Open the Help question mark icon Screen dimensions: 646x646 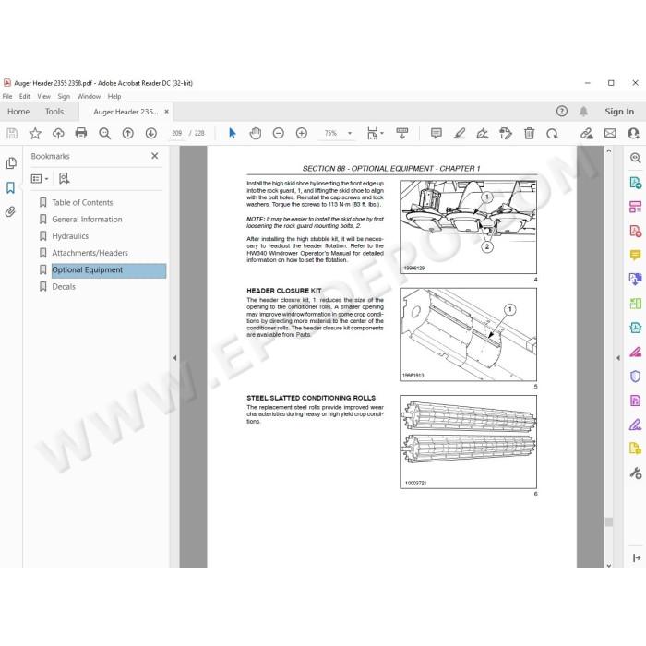tap(561, 112)
